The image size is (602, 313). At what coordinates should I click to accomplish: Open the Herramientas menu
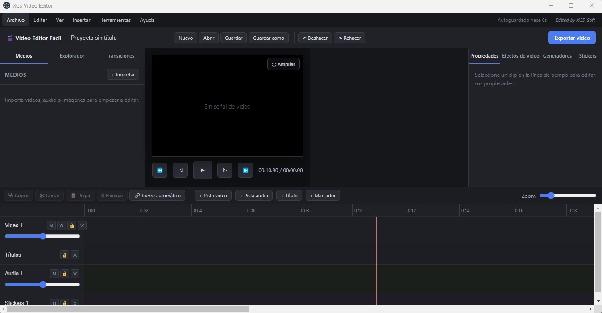click(115, 20)
